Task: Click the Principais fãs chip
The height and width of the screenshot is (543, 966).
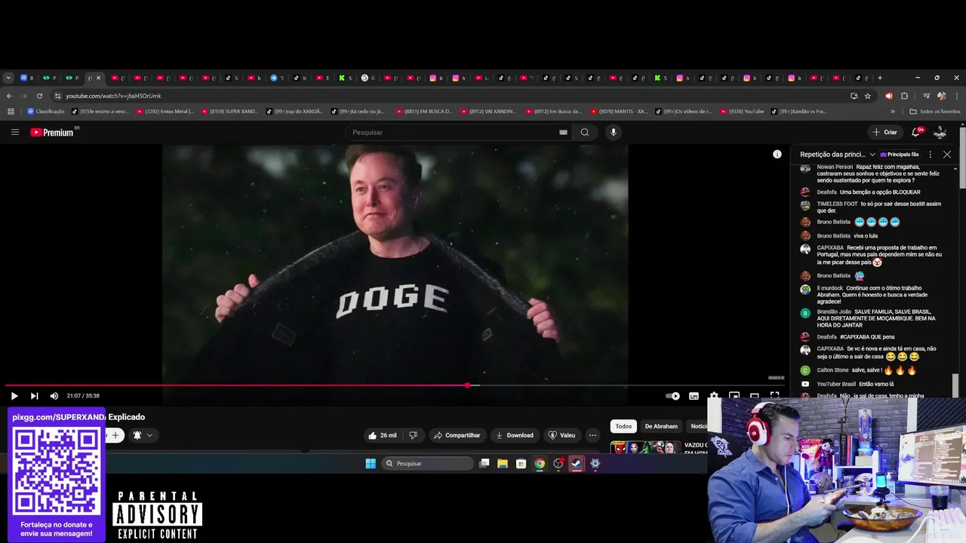Action: pyautogui.click(x=900, y=154)
